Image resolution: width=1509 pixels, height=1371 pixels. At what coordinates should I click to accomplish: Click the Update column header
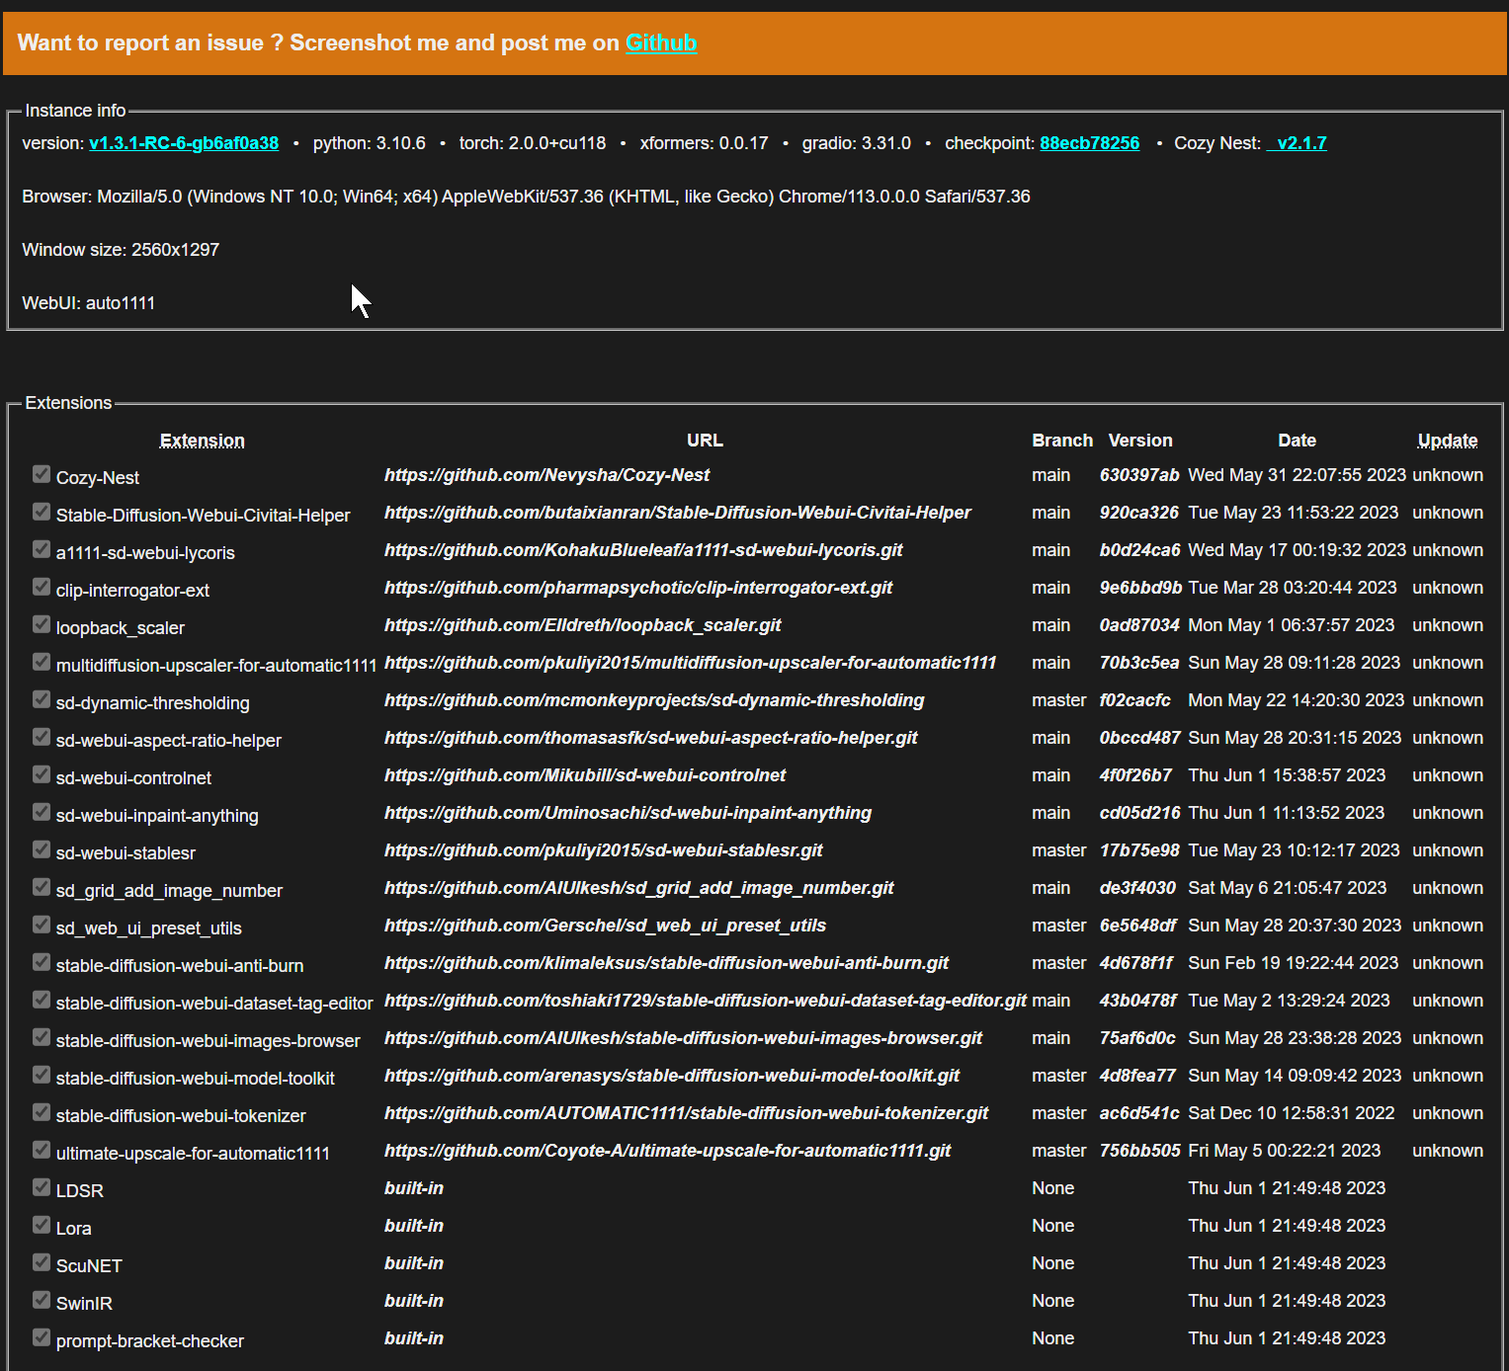[1447, 440]
